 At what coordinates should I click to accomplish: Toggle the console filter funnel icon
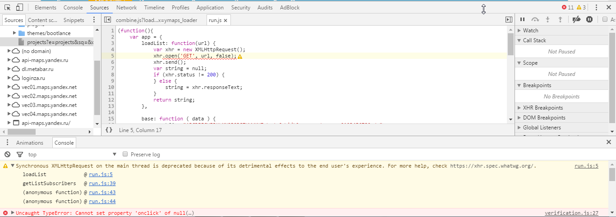(19, 154)
